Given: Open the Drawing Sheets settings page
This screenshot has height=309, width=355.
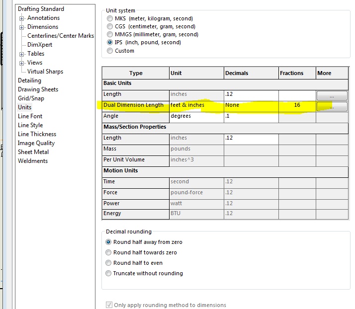Looking at the screenshot, I should click(x=38, y=89).
